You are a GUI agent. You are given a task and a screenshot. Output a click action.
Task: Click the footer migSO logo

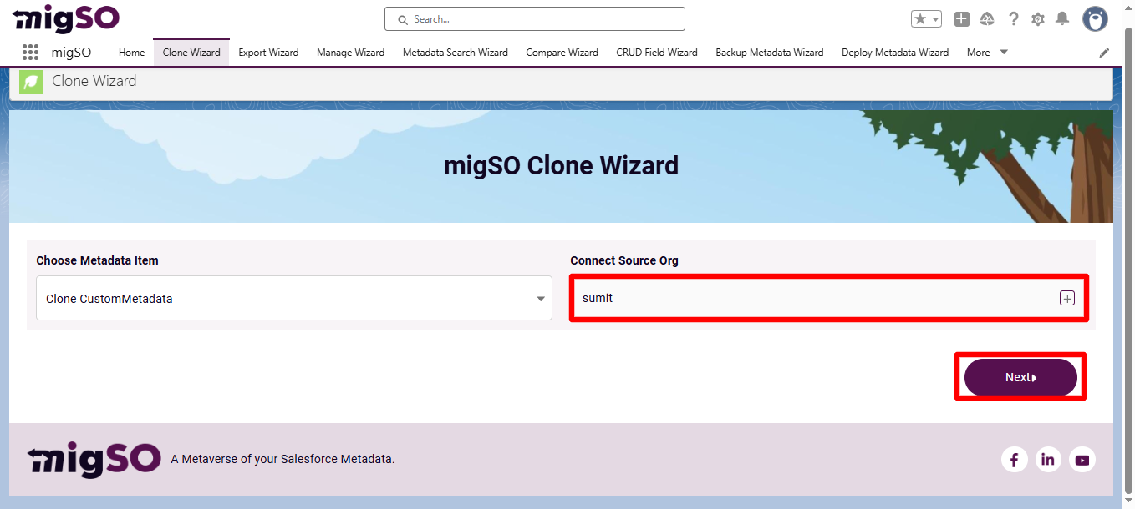click(x=94, y=459)
